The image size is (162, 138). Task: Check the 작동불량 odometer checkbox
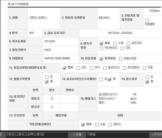[x=147, y=20]
